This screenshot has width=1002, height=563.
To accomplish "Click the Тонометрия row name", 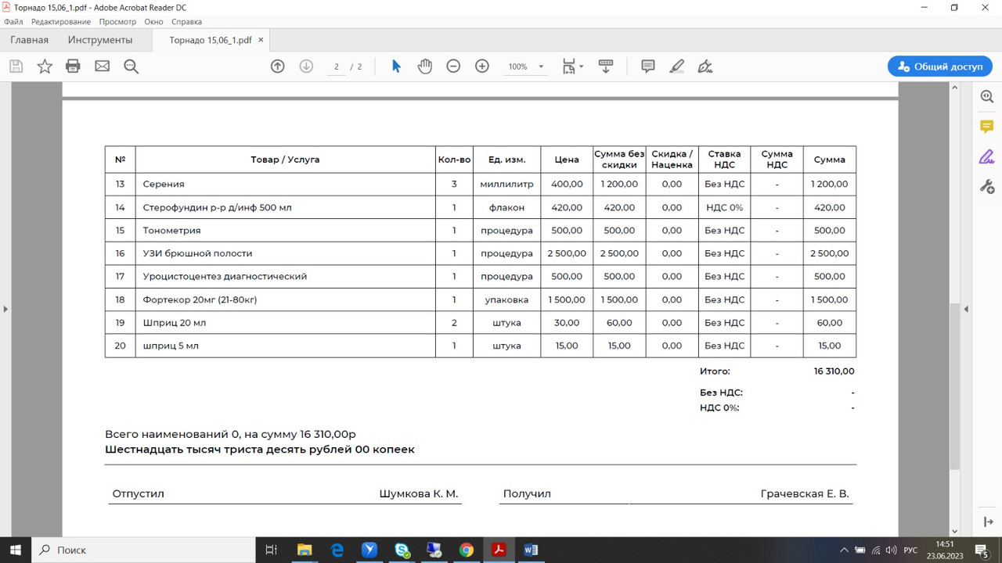I will (171, 231).
